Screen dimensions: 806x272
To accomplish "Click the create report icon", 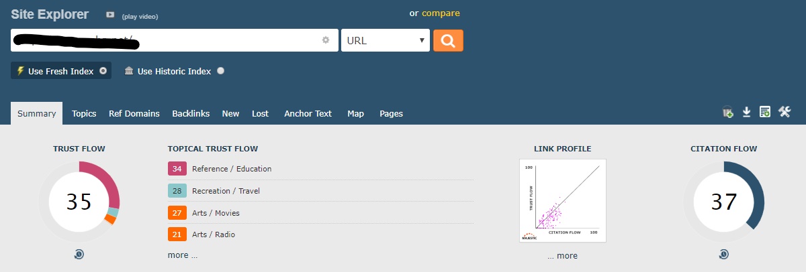I will pos(765,113).
